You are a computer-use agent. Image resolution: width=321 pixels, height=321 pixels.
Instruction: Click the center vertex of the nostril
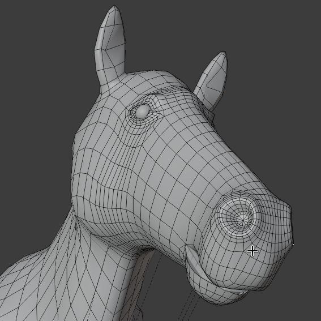coord(243,220)
